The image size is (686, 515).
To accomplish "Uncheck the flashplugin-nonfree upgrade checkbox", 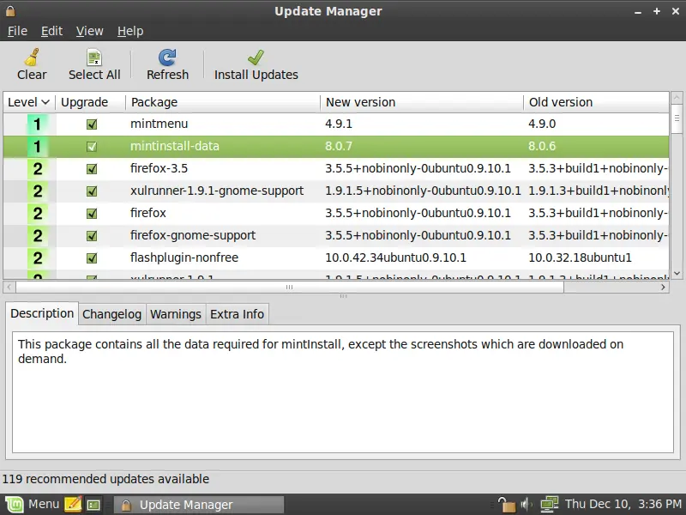I will (x=92, y=258).
